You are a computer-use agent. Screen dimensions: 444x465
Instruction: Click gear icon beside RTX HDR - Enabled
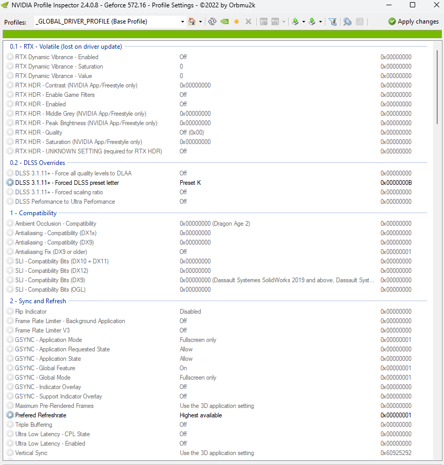click(10, 104)
